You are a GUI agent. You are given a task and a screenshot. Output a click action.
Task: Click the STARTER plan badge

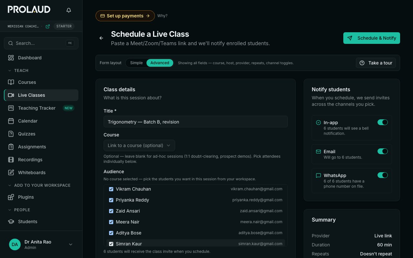[64, 26]
